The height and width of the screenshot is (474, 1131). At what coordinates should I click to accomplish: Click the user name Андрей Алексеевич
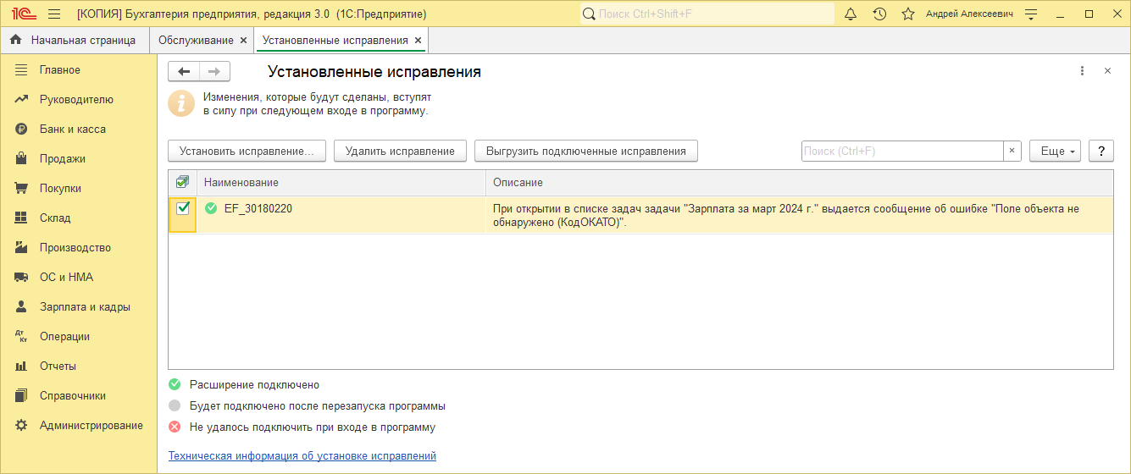point(969,14)
